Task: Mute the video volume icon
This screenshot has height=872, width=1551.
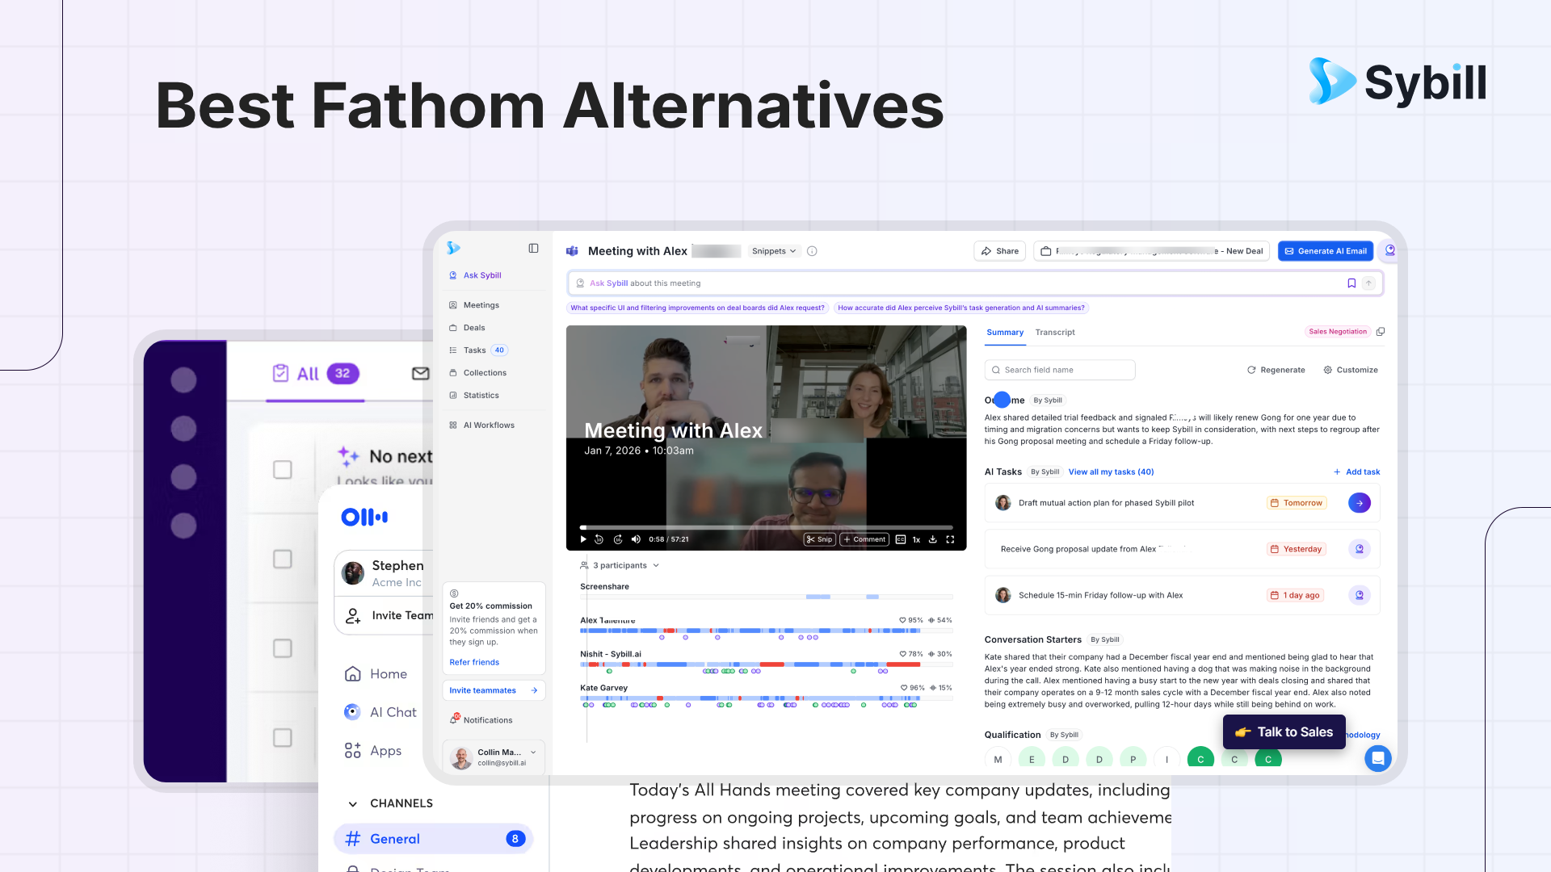Action: coord(636,539)
